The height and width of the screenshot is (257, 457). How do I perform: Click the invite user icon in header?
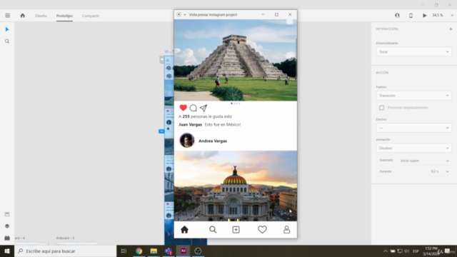(397, 16)
